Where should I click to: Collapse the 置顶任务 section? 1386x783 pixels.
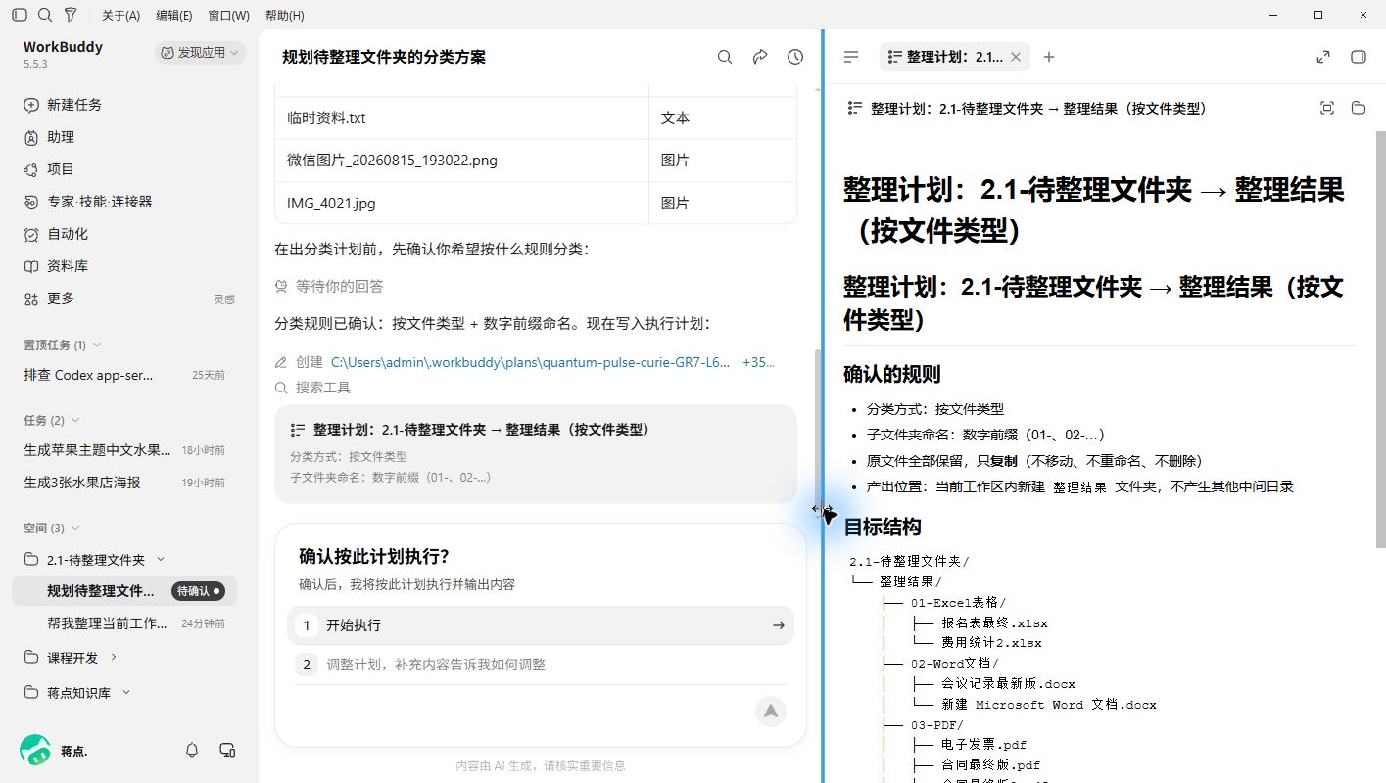[x=98, y=345]
